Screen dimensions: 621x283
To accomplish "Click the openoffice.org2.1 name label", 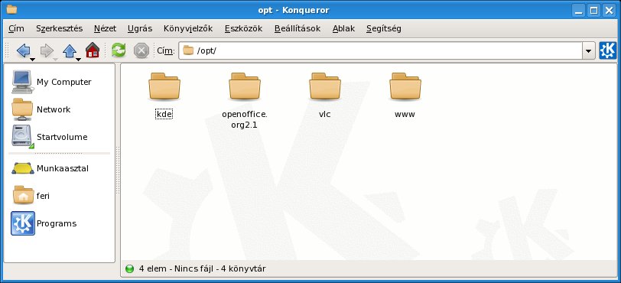I will 245,120.
